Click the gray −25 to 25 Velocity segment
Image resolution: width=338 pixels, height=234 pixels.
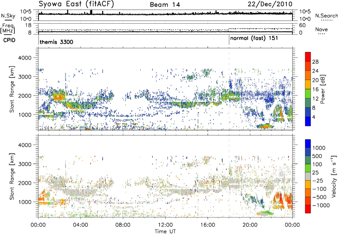(x=308, y=176)
